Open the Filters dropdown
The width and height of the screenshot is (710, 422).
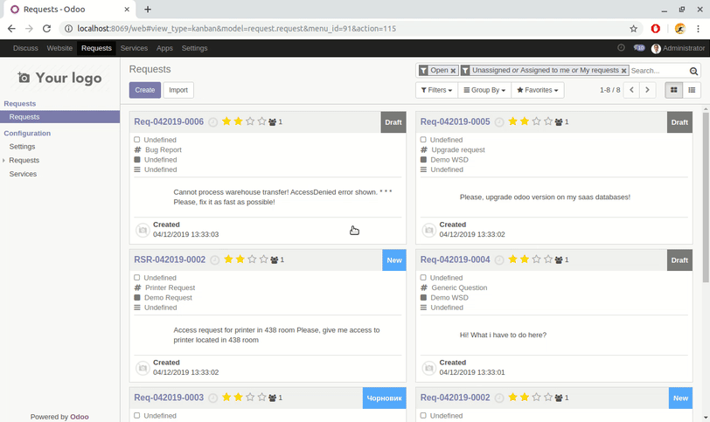436,90
